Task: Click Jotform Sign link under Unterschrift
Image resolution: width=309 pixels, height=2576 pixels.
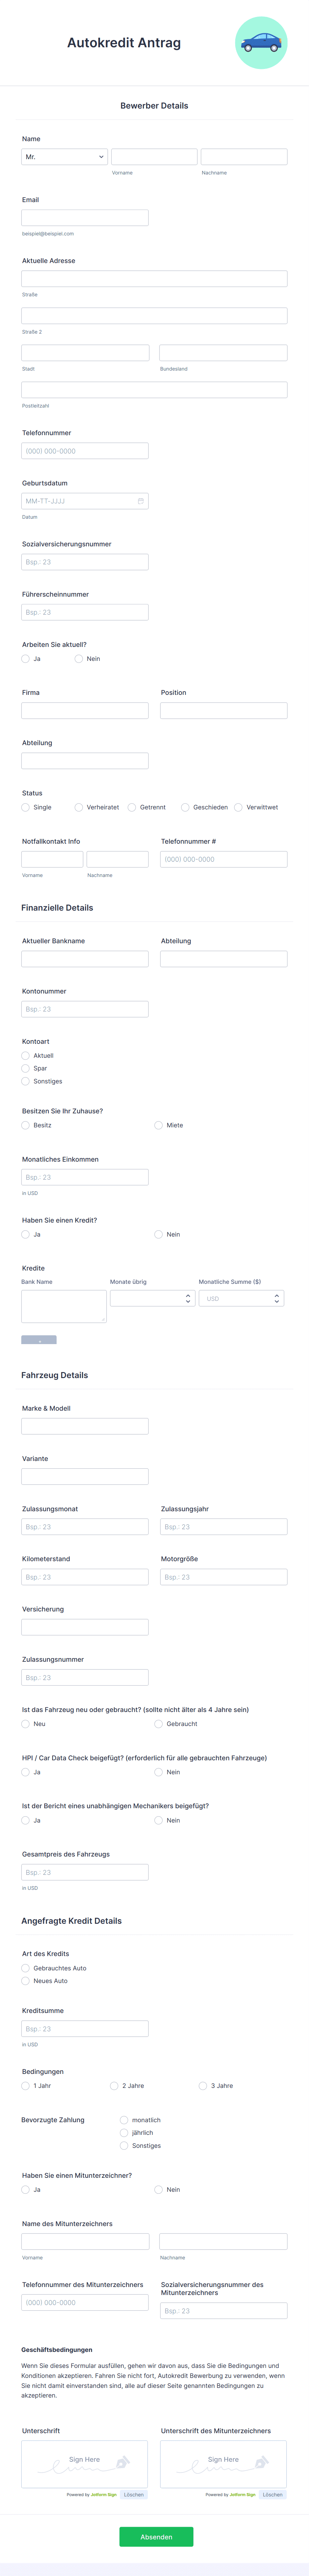Action: (x=104, y=2494)
